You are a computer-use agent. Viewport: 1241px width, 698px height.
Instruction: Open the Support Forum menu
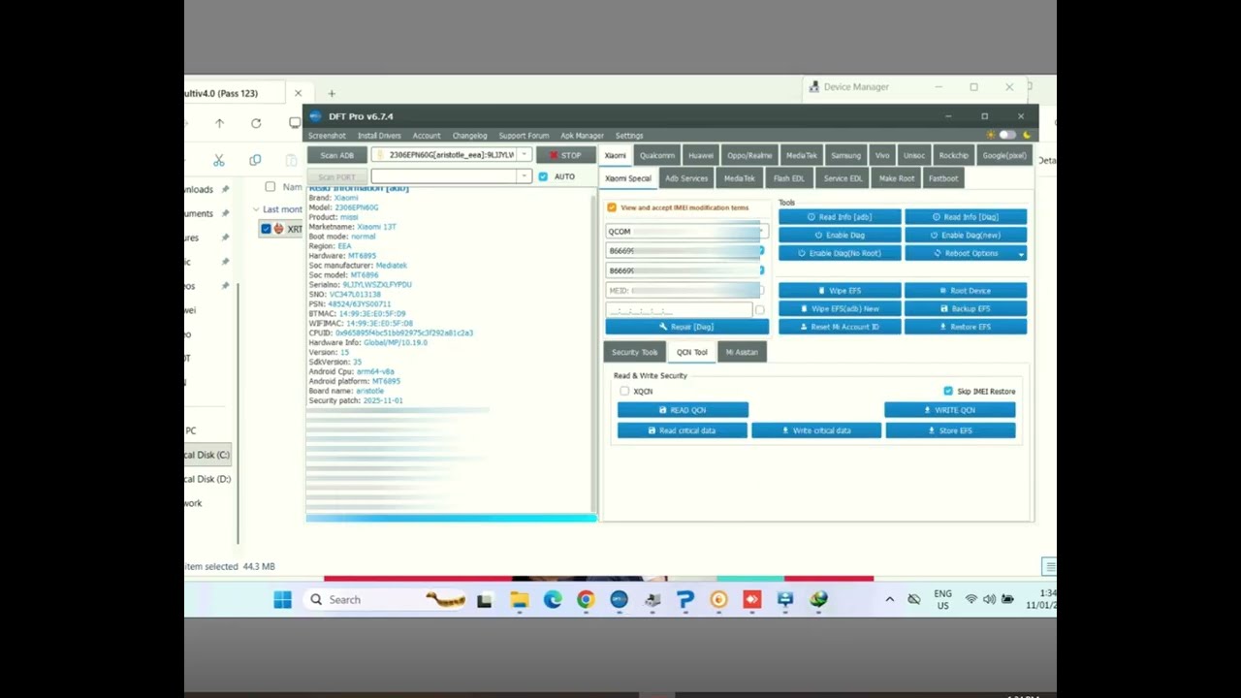pos(524,136)
